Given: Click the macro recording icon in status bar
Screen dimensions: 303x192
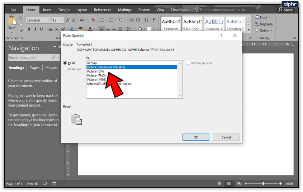Looking at the screenshot, I should click(55, 183).
